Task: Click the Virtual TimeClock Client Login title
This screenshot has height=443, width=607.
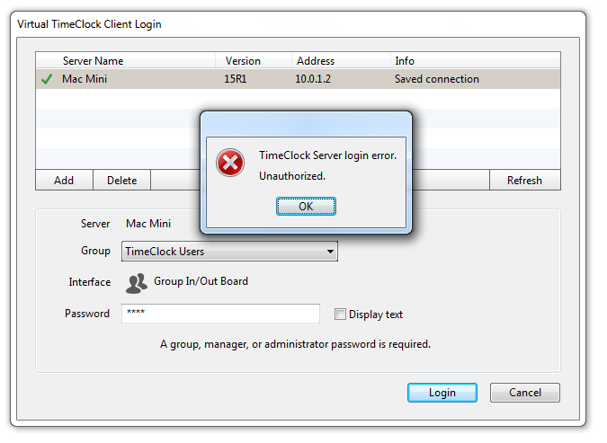Action: (91, 24)
